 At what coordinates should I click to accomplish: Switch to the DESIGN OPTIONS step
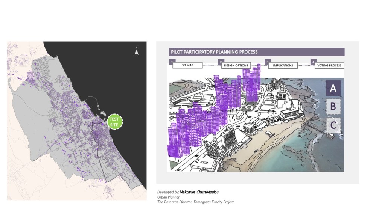tap(236, 65)
